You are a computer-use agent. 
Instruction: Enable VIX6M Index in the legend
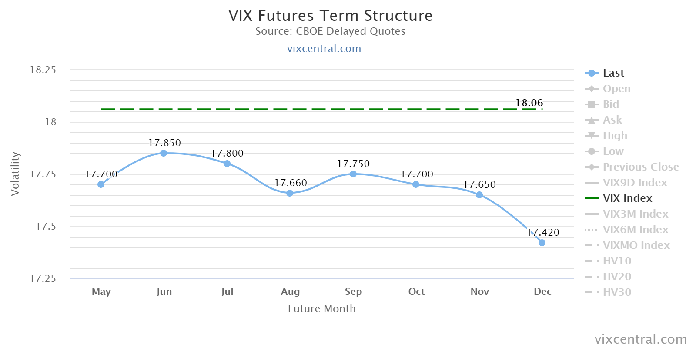pos(635,230)
